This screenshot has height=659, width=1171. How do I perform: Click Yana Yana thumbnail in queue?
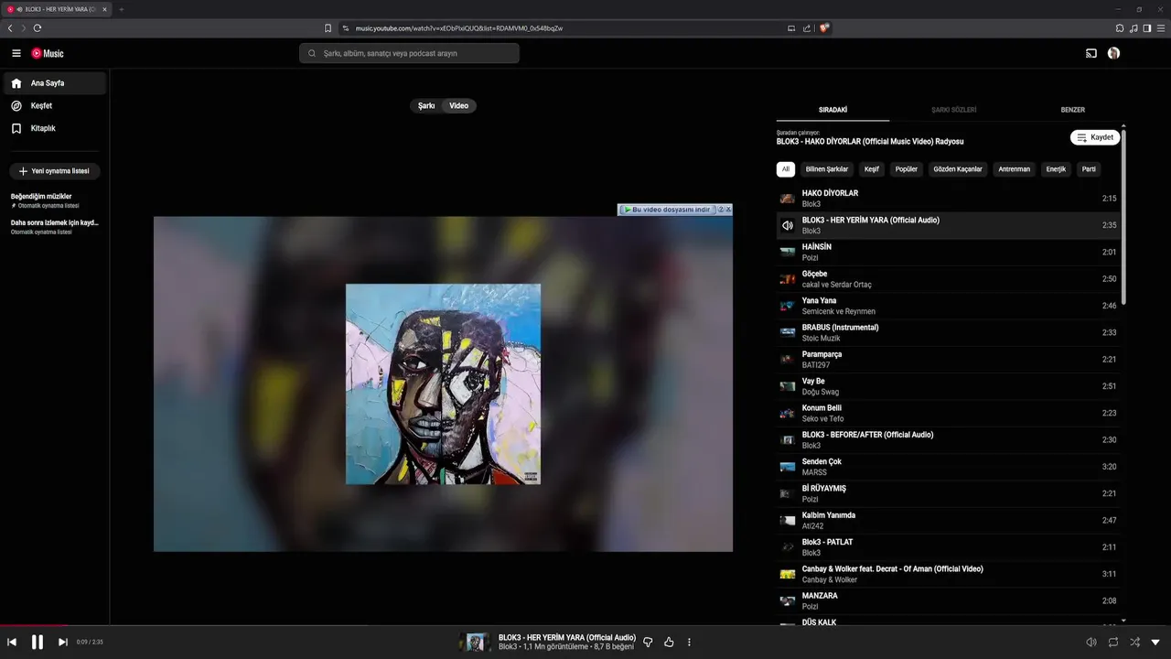[x=787, y=307]
